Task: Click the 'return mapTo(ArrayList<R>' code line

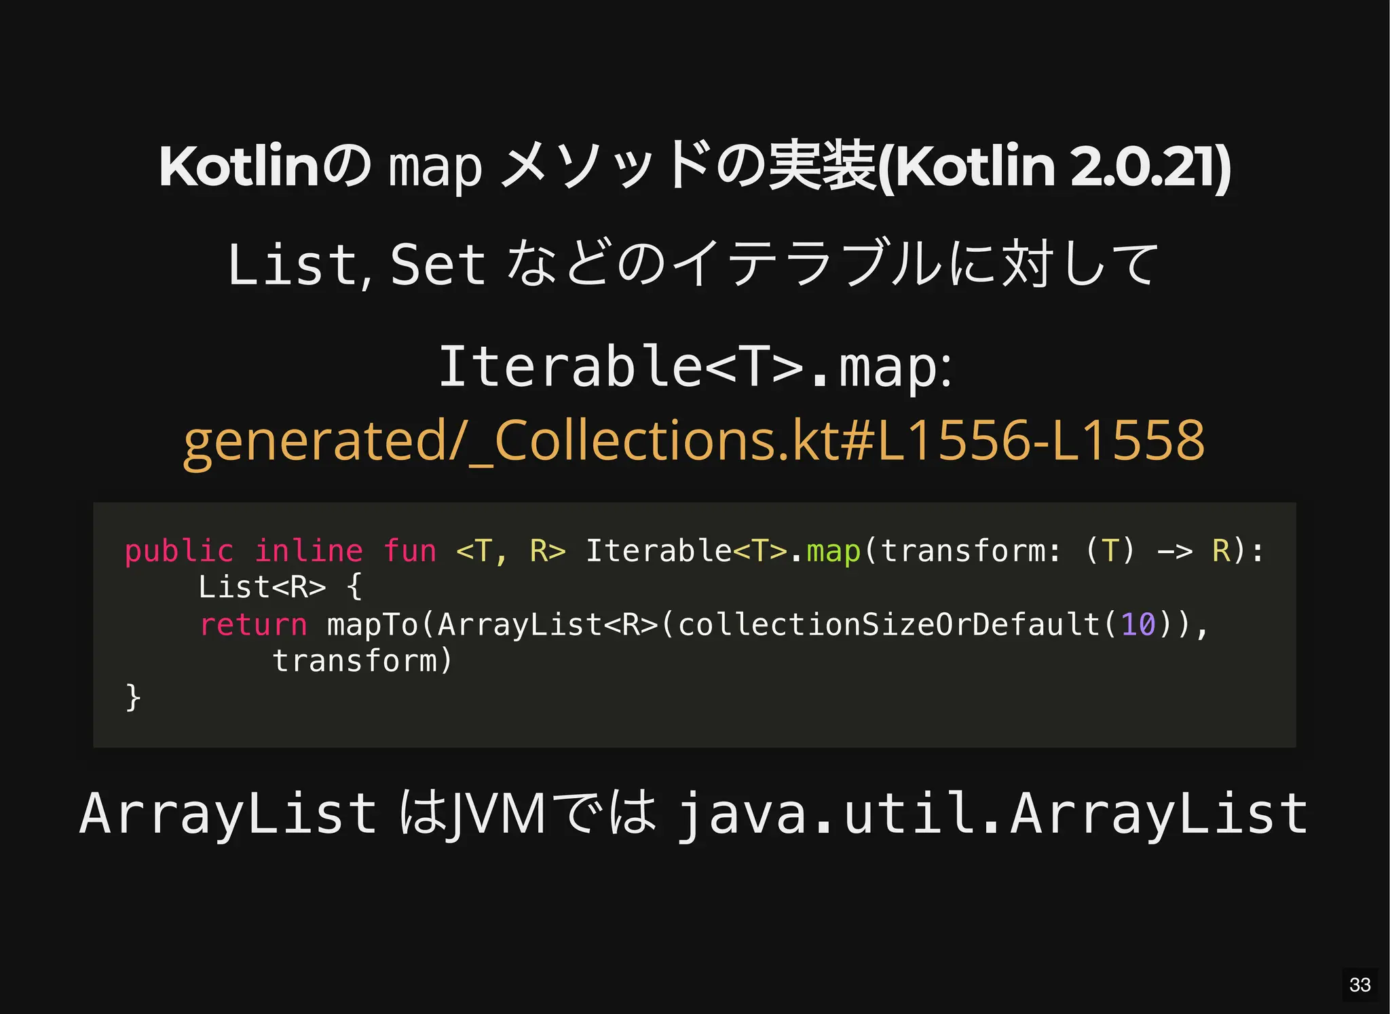Action: coord(704,624)
